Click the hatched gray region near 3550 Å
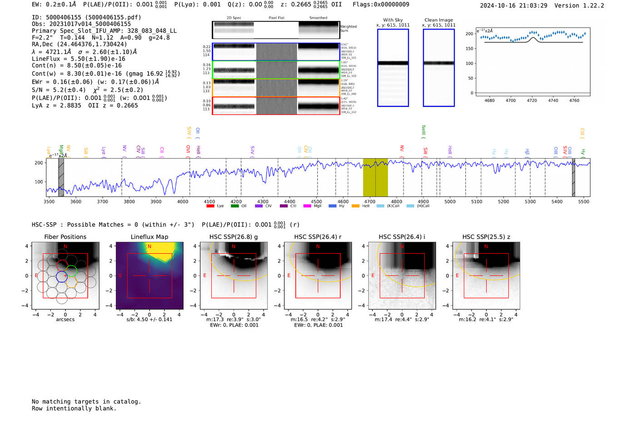Viewport: 636px width, 433px height. pyautogui.click(x=61, y=177)
